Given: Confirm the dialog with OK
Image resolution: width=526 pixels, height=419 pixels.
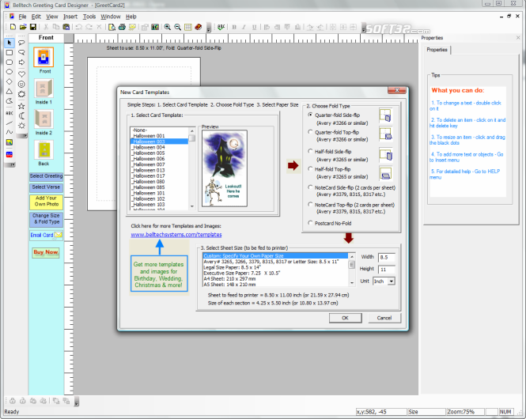Looking at the screenshot, I should tap(345, 318).
